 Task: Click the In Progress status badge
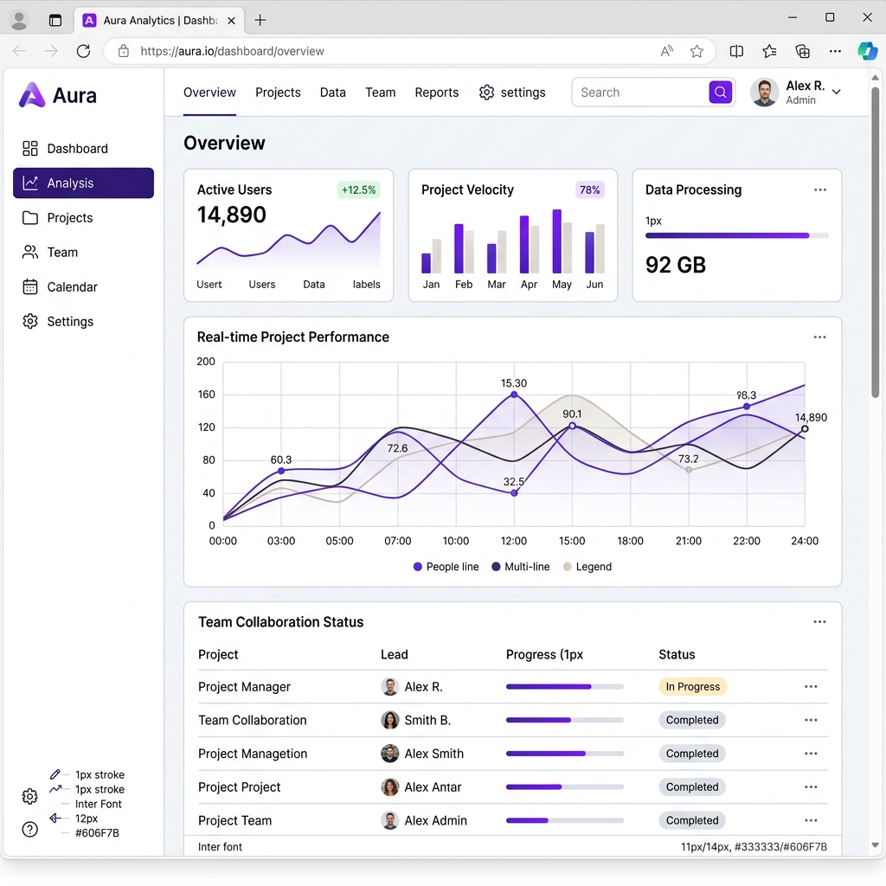[x=692, y=686]
